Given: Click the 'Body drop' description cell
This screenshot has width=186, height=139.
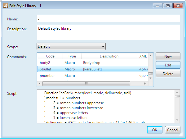Looking at the screenshot, I should pos(92,63).
